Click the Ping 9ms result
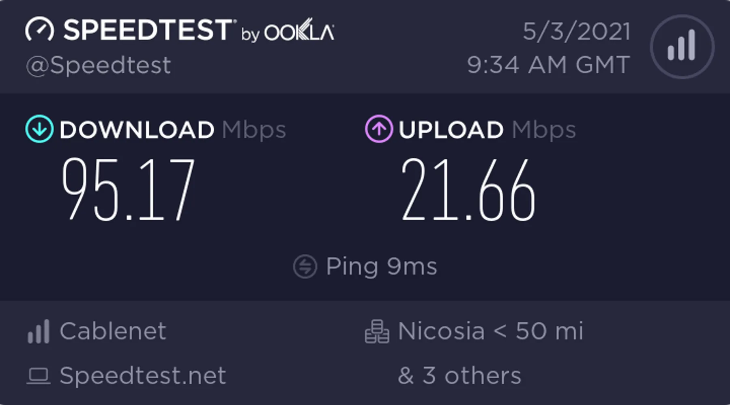Image resolution: width=730 pixels, height=405 pixels. pyautogui.click(x=381, y=266)
